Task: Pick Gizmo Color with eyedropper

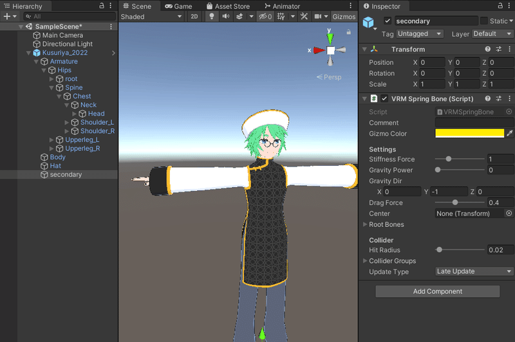Action: pos(509,133)
